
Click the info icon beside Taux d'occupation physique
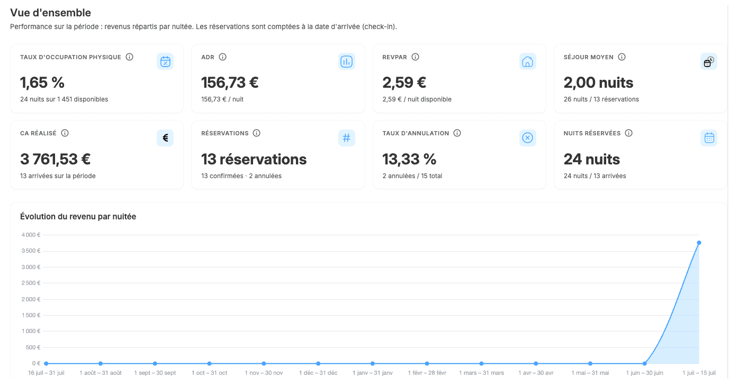click(x=130, y=57)
